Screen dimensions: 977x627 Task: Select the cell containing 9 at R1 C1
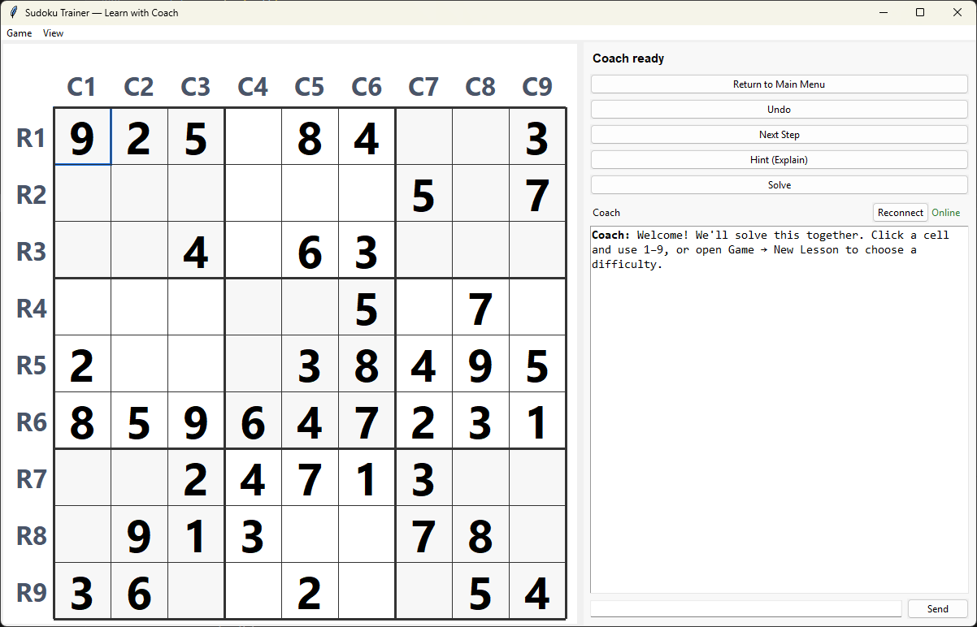82,137
